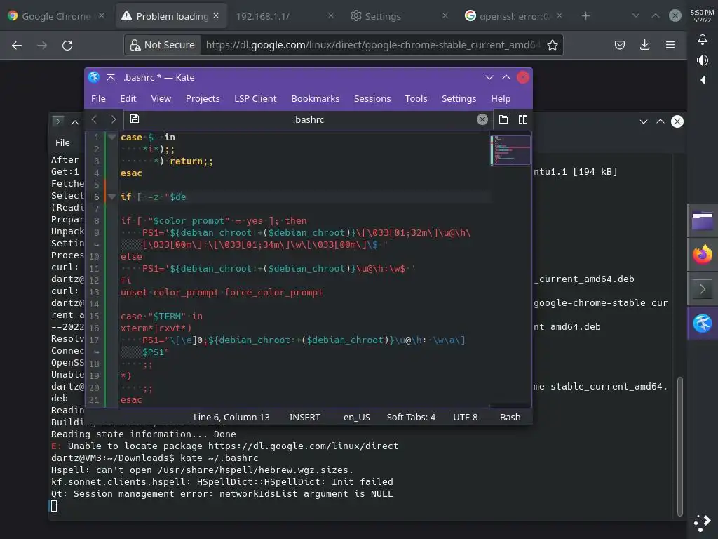The image size is (718, 539).
Task: Switch to the 192.168.1.1/ tab
Action: pos(285,16)
